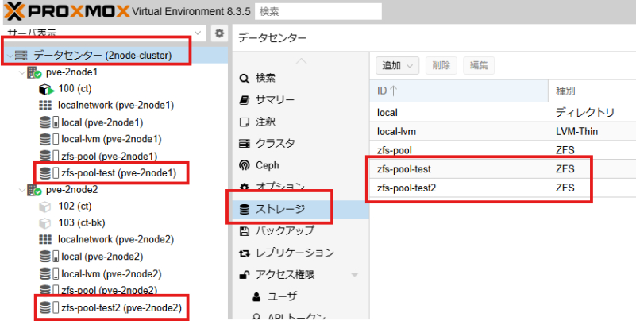Click the local-lvm (pve-2node1) storage icon

[49, 139]
